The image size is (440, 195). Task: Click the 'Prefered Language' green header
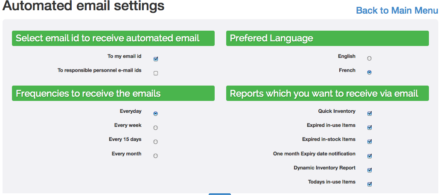click(x=327, y=38)
